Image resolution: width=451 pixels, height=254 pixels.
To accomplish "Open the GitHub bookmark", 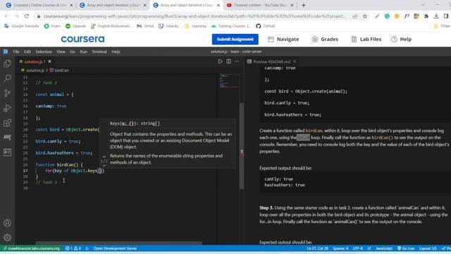I will coord(266,26).
